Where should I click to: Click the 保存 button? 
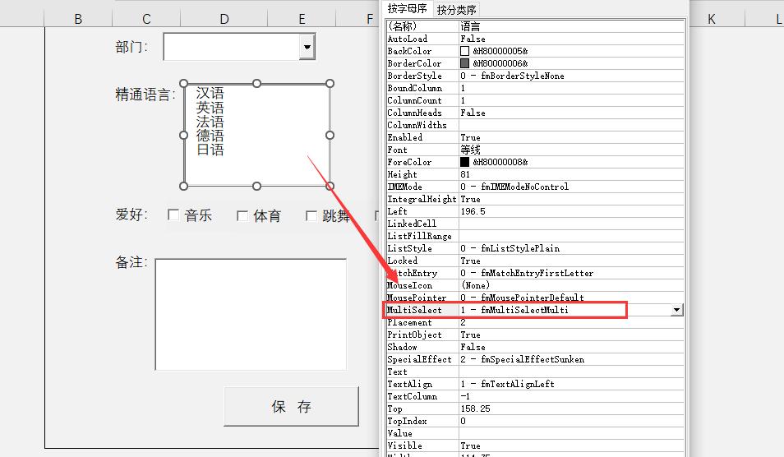point(291,406)
